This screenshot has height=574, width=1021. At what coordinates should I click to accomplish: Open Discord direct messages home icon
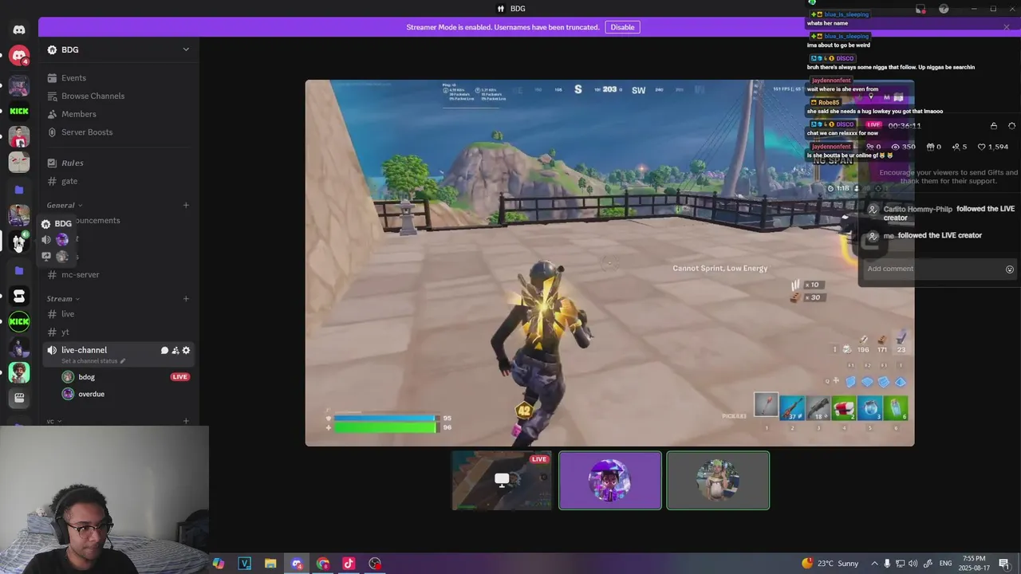[19, 29]
